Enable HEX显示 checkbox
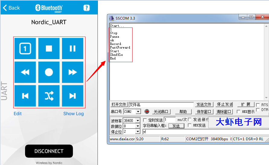Screen dimensions: 269x165 coord(239,112)
